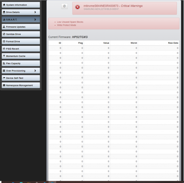Click the refresh icon button
Viewport: 184px width, 183px height.
coord(65,6)
